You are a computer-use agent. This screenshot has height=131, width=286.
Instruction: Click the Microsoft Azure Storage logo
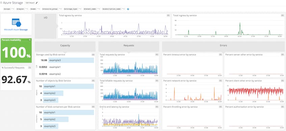(16, 24)
